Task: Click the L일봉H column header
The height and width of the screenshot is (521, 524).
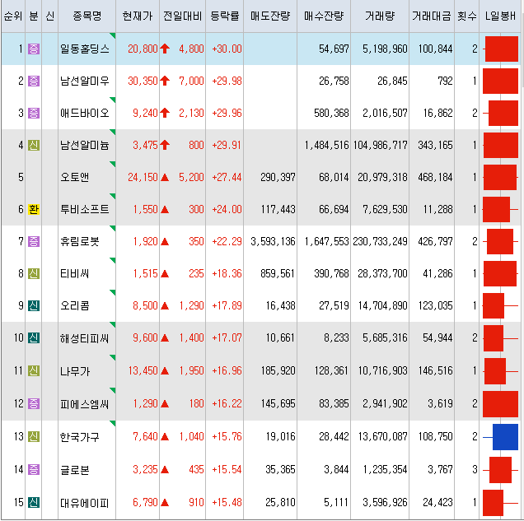Action: [x=500, y=16]
